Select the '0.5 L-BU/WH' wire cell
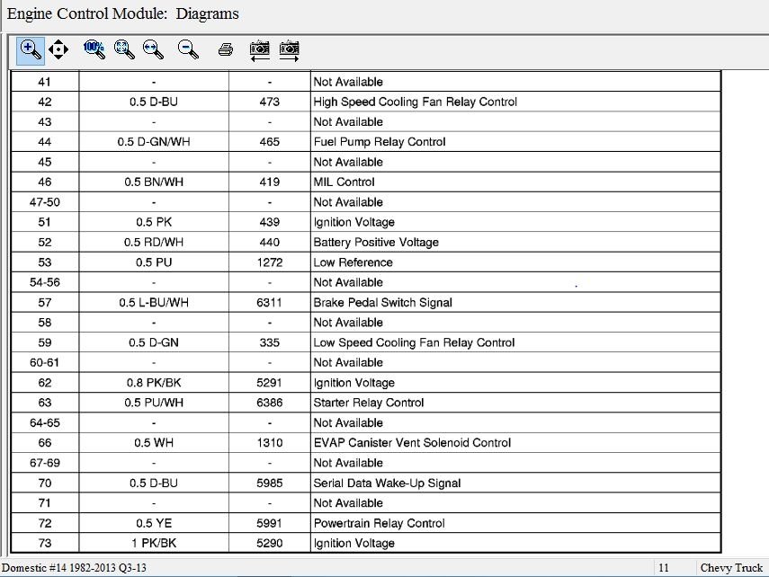 [154, 303]
